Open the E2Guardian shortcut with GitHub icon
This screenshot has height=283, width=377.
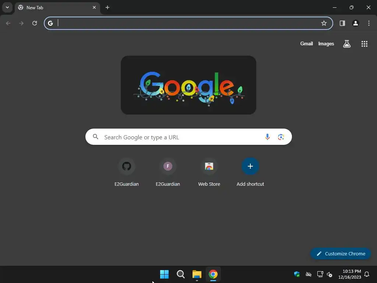pyautogui.click(x=127, y=172)
